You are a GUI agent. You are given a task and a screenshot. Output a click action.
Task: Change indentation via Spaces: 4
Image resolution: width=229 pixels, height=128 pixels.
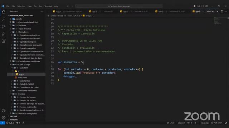pyautogui.click(x=181, y=123)
